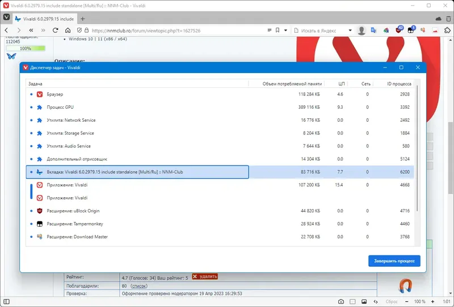Maximize the Диспетчер задач window

[x=401, y=67]
